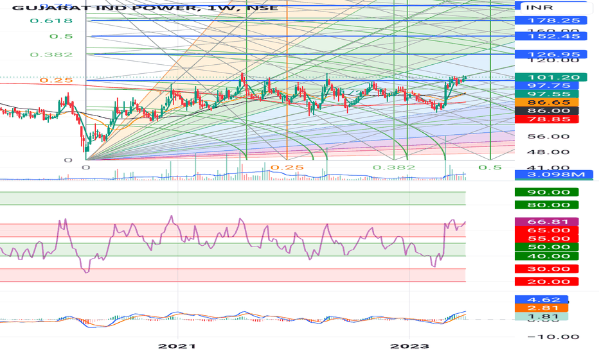Click the 66.81 RSI current value label
The width and height of the screenshot is (599, 353).
(547, 221)
